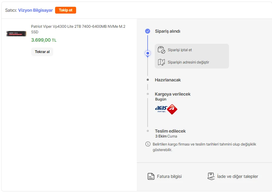Click the info circle icon
The width and height of the screenshot is (272, 193).
click(x=148, y=144)
